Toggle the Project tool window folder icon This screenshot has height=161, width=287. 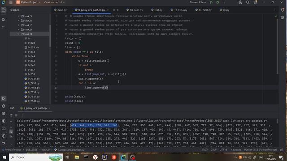click(4, 10)
